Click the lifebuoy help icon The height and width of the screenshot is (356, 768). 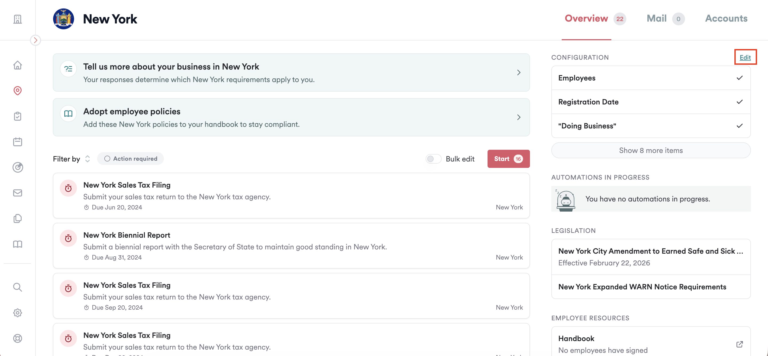(18, 338)
